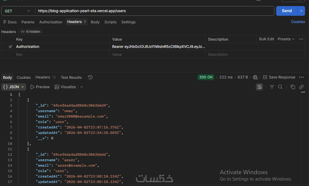Open the response Cookies tab
Image resolution: width=309 pixels, height=186 pixels.
(24, 78)
